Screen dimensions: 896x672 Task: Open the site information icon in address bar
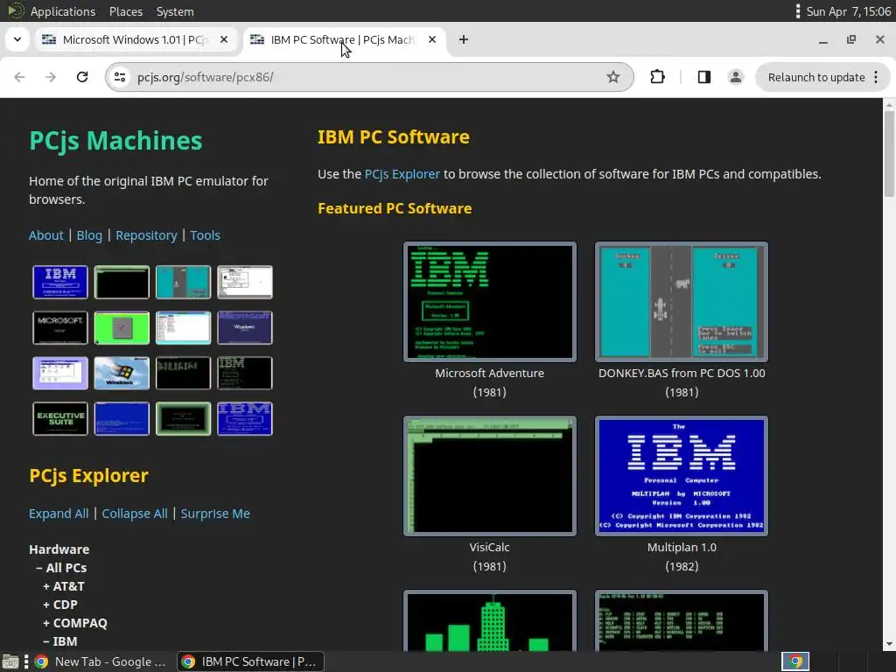[119, 77]
